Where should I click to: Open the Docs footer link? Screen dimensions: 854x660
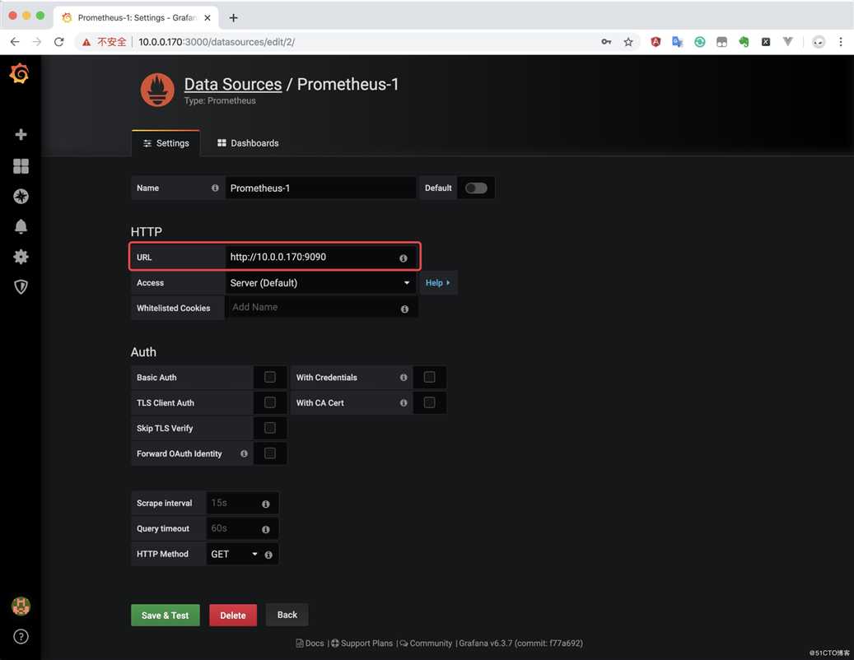pyautogui.click(x=310, y=644)
